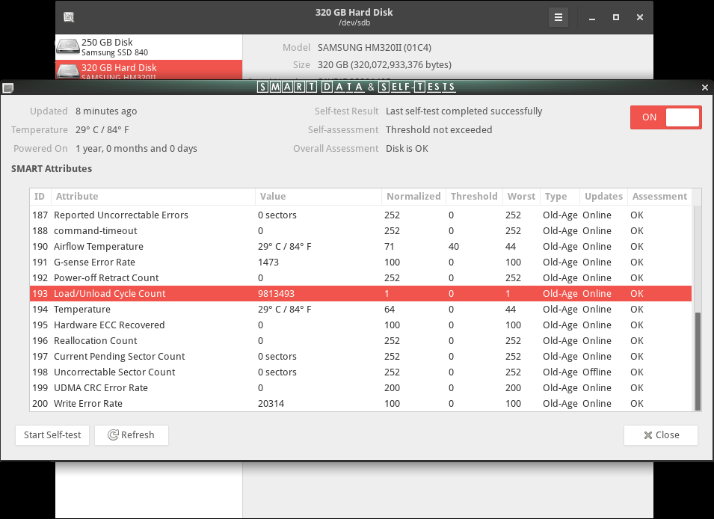Screen dimensions: 714x519
Task: Select the 250 GB Disk drive icon
Action: pyautogui.click(x=68, y=47)
